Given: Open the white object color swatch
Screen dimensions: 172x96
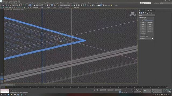Looking at the screenshot, I should 152,38.
